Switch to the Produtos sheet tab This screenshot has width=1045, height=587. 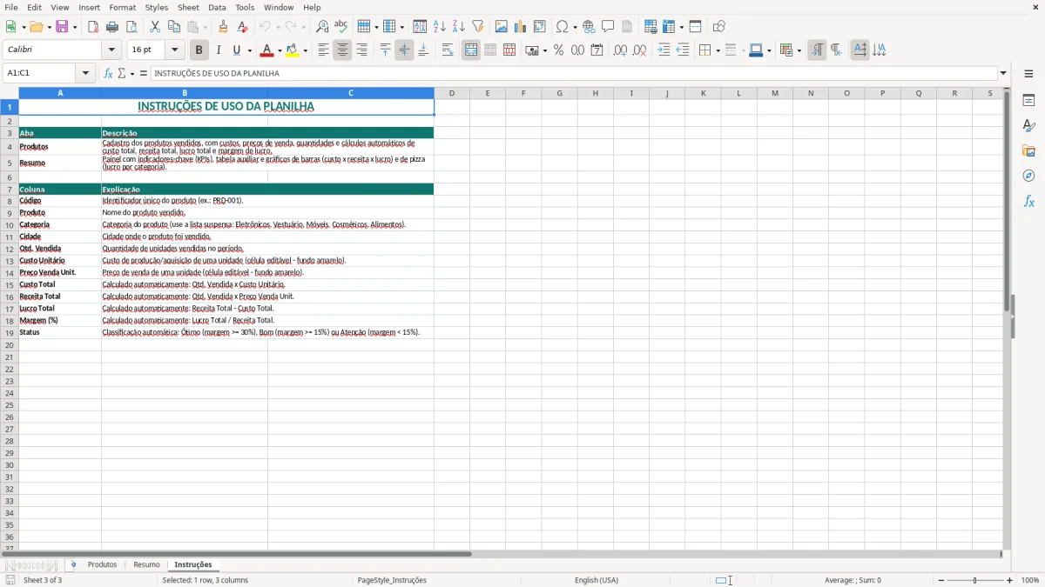(102, 565)
